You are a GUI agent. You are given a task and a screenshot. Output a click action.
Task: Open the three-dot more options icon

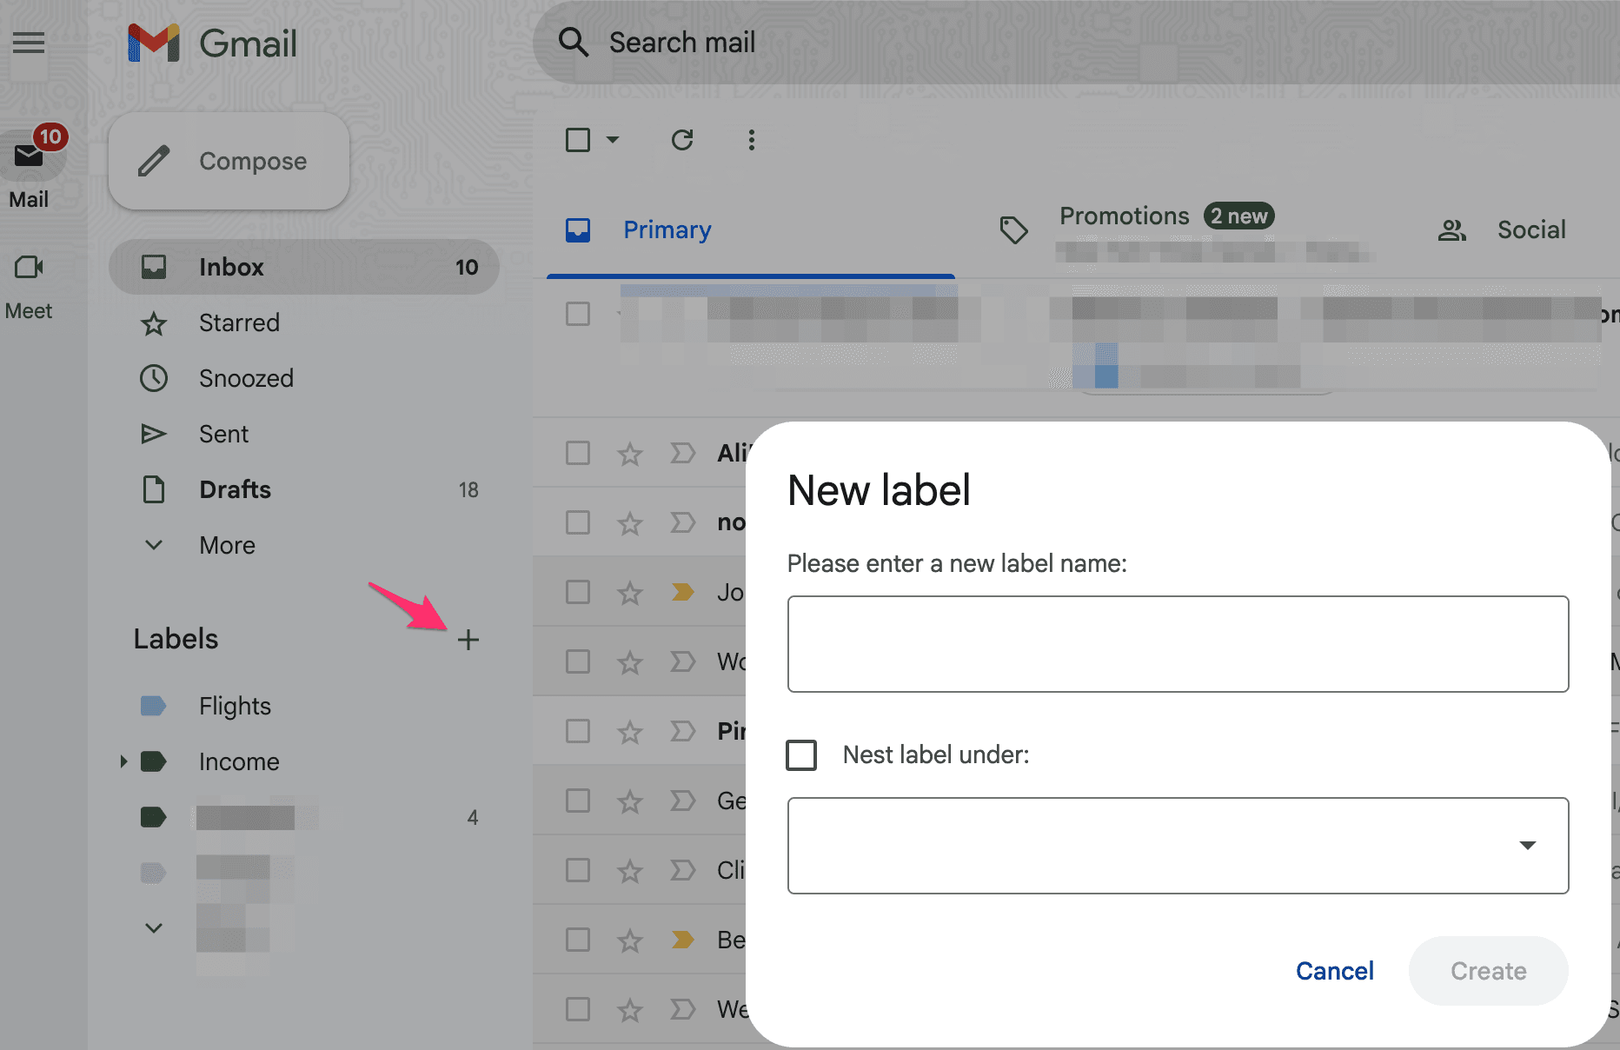click(751, 140)
